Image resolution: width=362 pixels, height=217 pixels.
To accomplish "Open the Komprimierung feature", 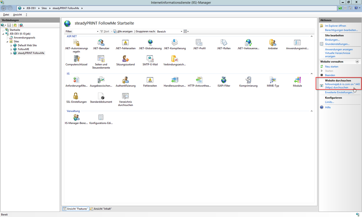I will 248,82.
